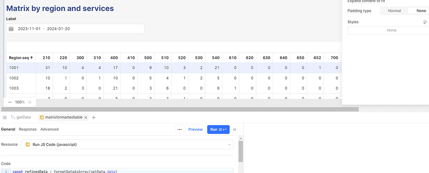429x173 pixels.
Task: Close the matrixformattedtable query tab
Action: (86, 118)
